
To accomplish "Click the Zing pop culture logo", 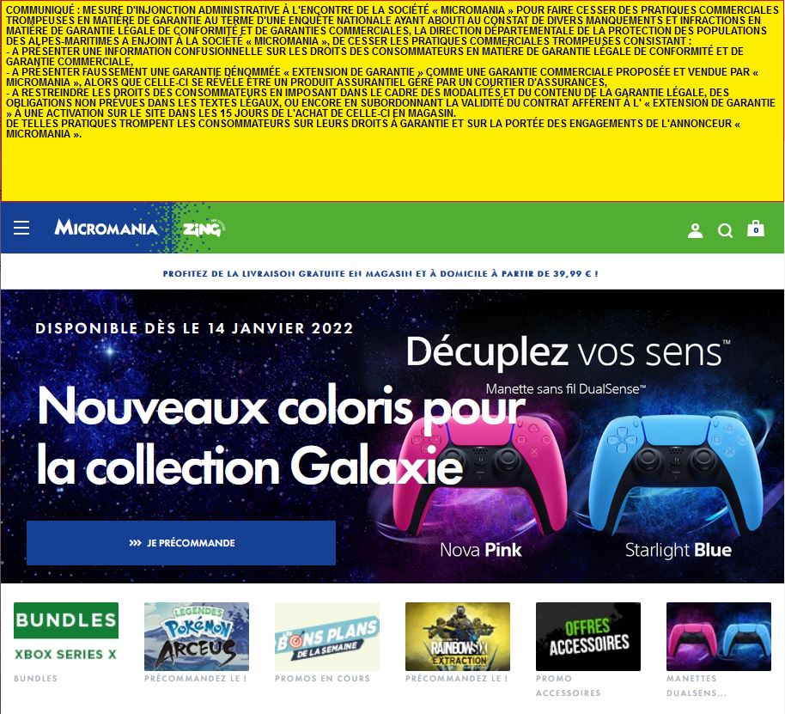I will click(204, 229).
